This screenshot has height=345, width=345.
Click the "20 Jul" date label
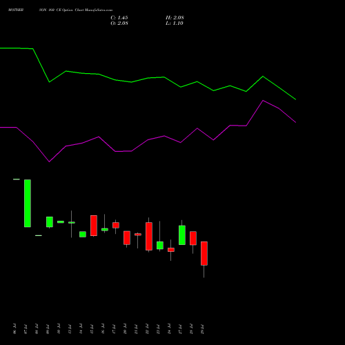[125, 328]
